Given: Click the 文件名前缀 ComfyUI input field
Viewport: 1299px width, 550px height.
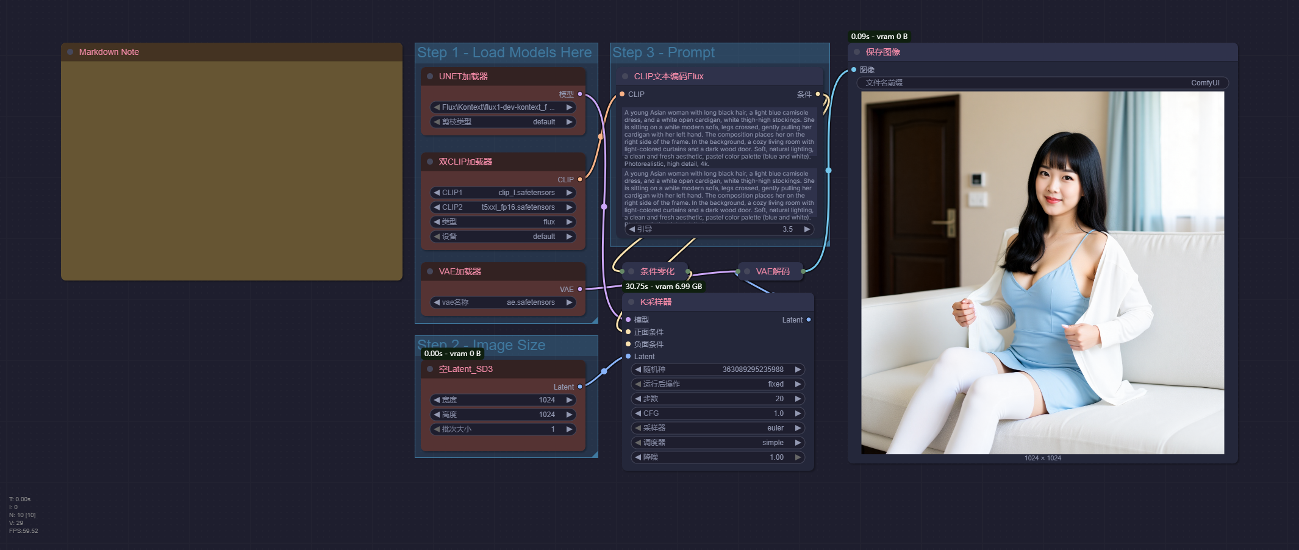Looking at the screenshot, I should 1037,83.
